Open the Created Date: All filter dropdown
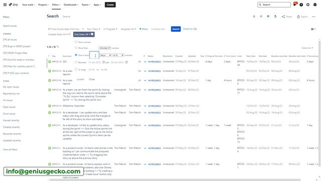The image size is (321, 181). [58, 34]
